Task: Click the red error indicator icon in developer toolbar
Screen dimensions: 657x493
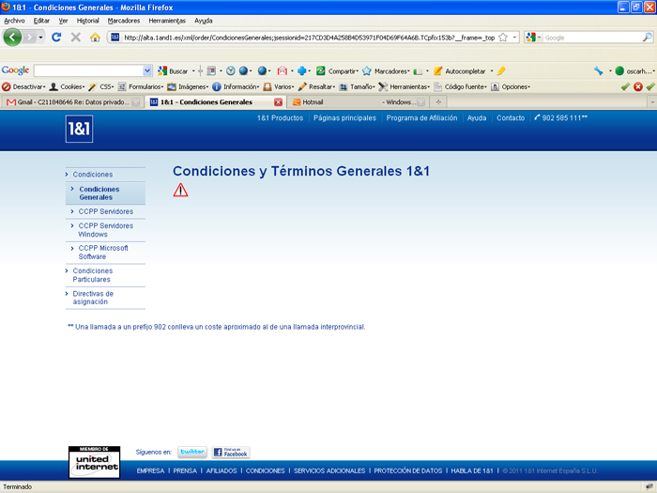Action: coord(637,86)
